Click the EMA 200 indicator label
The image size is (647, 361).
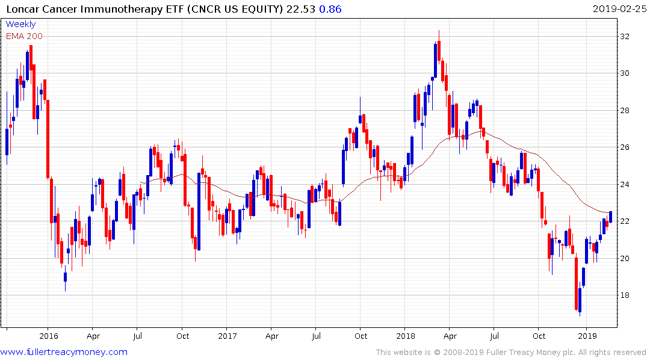(x=24, y=36)
